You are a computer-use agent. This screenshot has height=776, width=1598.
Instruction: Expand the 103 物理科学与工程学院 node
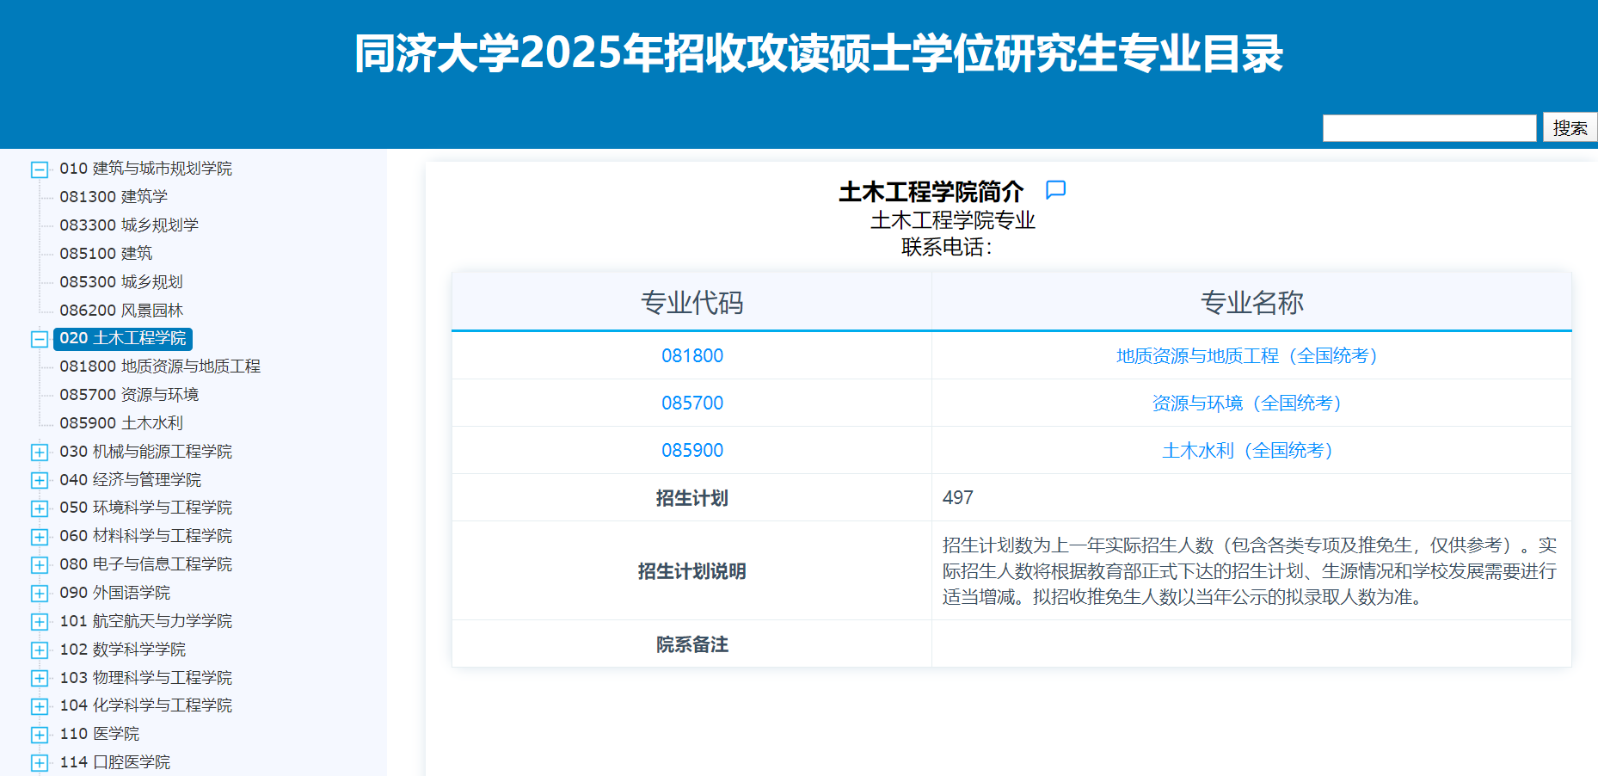40,678
